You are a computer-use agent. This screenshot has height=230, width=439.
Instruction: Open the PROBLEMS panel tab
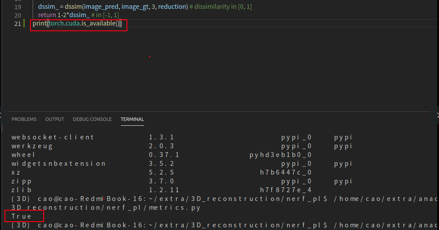coord(24,119)
